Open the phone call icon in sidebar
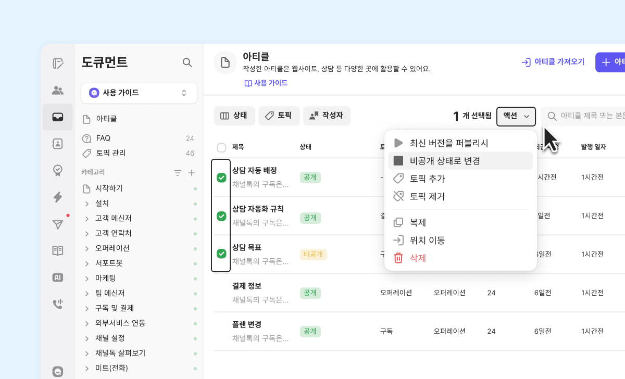The image size is (625, 379). click(x=58, y=304)
